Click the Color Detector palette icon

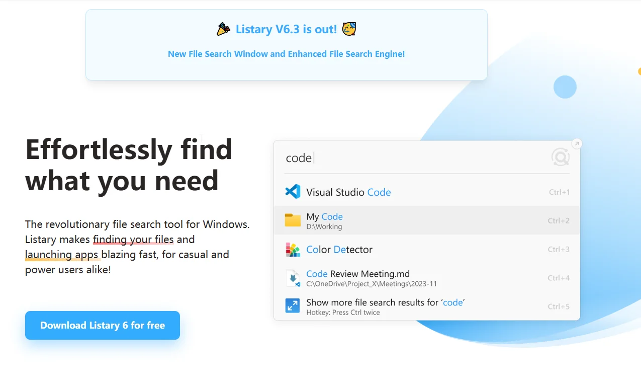(x=293, y=249)
